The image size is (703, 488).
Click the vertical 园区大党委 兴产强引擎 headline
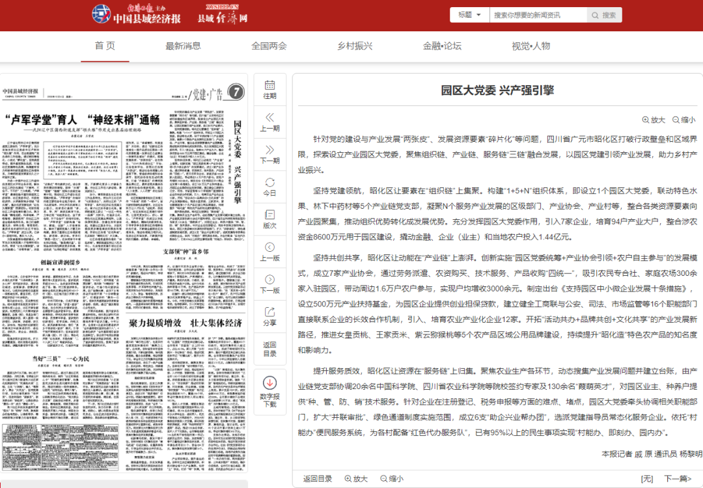coord(238,162)
